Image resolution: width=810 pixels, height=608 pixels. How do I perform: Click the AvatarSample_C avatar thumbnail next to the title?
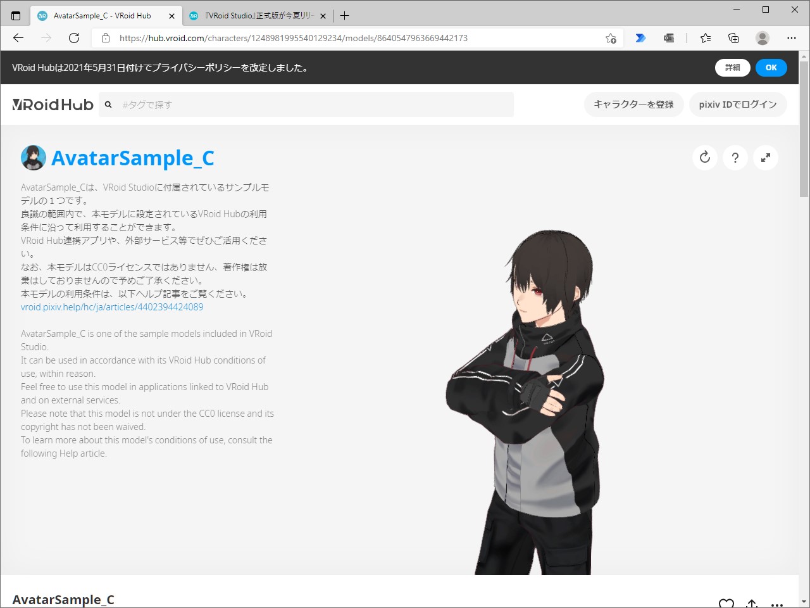pos(34,158)
